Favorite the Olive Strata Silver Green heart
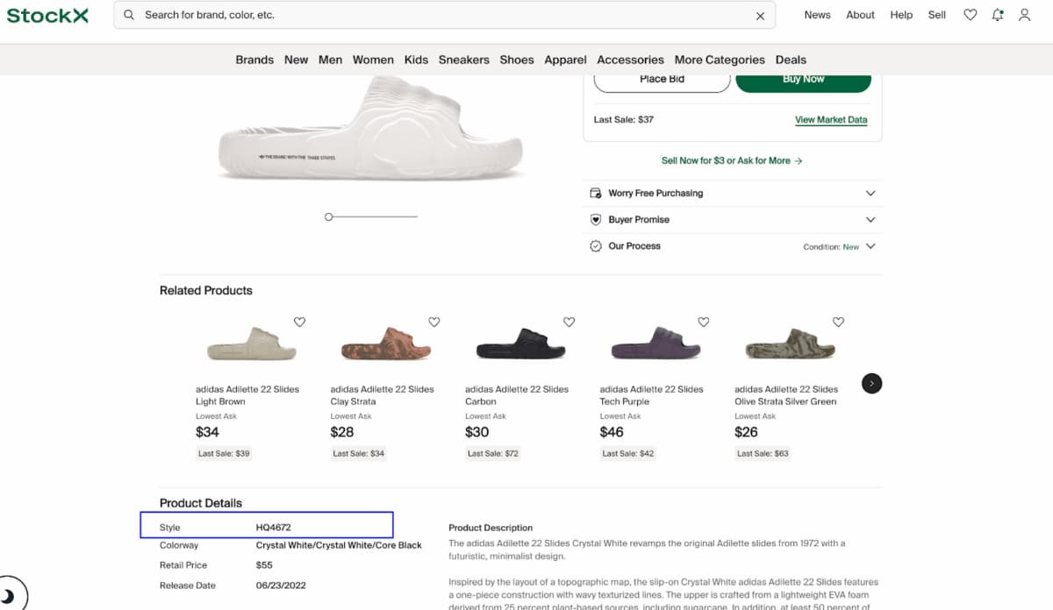Image resolution: width=1053 pixels, height=610 pixels. pos(838,322)
